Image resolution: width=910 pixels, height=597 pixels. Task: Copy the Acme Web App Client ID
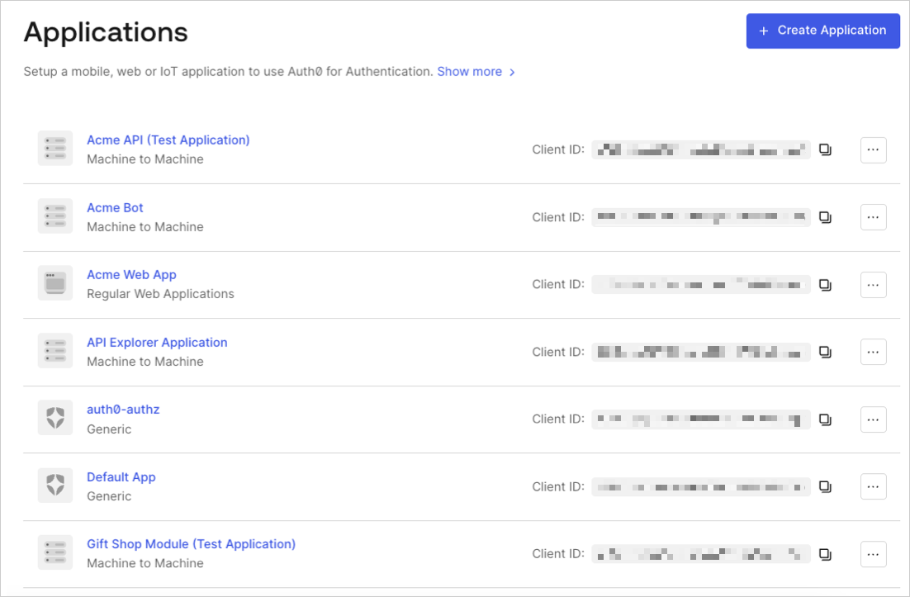coord(827,284)
